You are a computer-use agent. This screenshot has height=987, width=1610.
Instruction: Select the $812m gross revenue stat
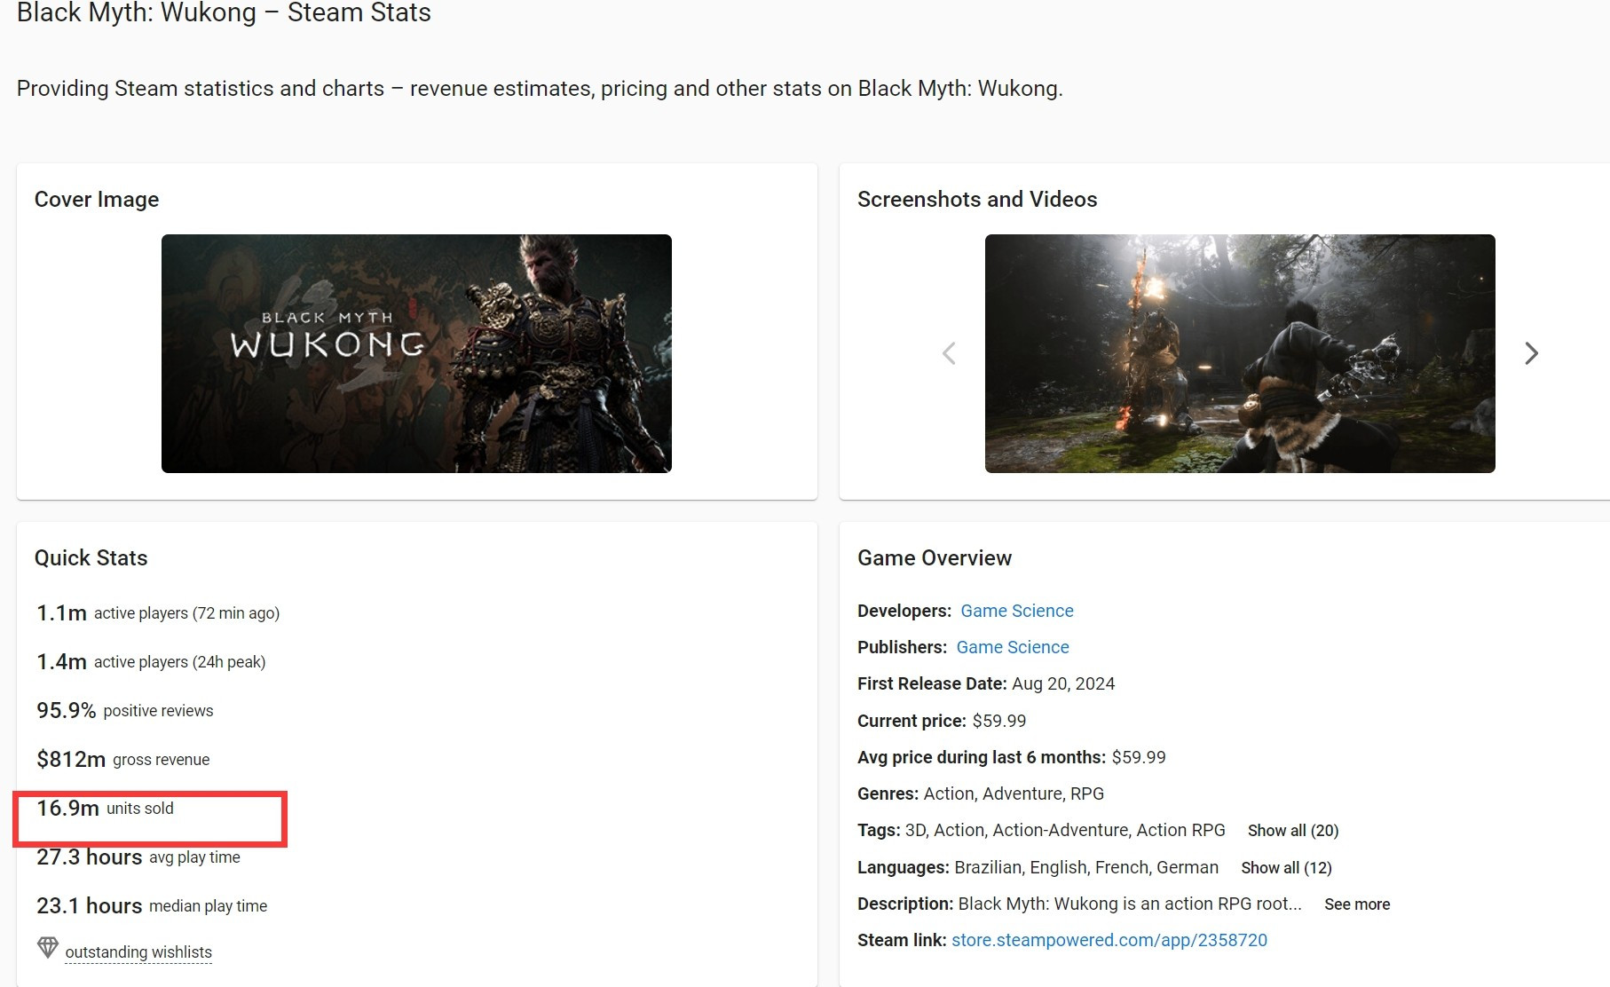[x=123, y=760]
